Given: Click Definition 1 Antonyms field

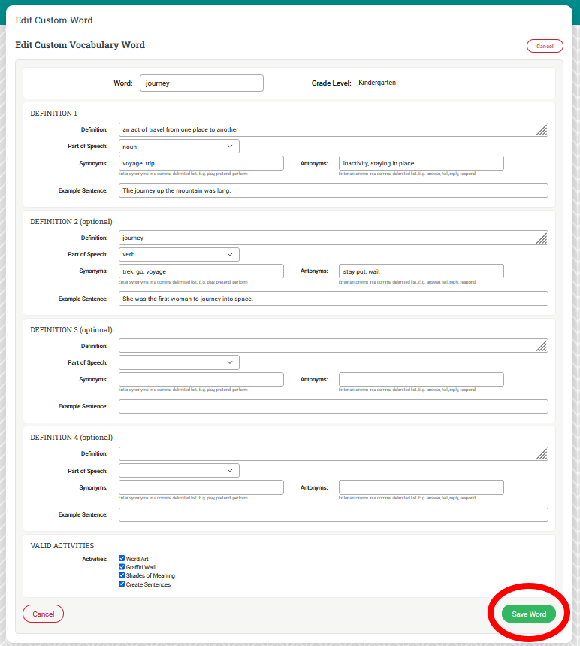Looking at the screenshot, I should 421,163.
